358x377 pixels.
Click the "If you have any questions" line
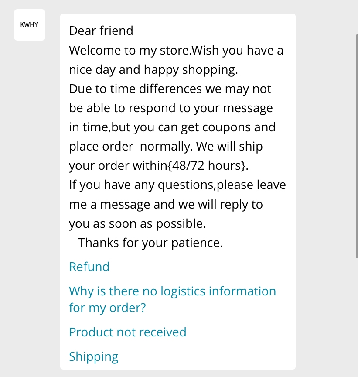[177, 185]
